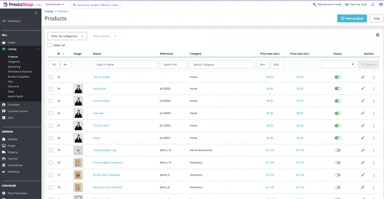Image resolution: width=384 pixels, height=199 pixels.
Task: Open Categories in the Catalog submenu
Action: coord(14,62)
